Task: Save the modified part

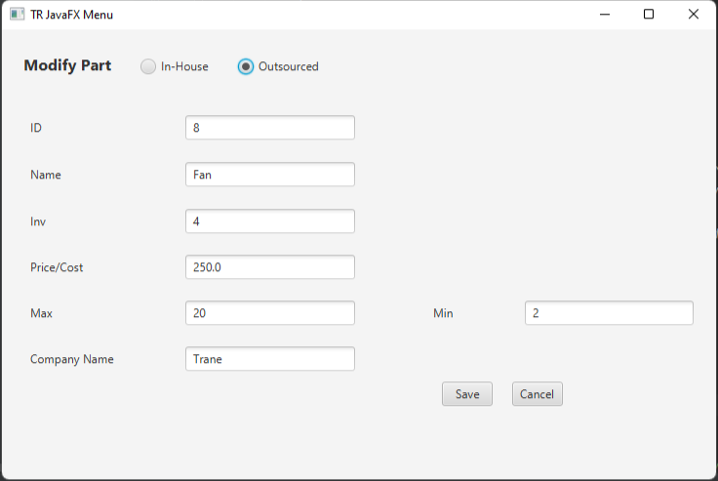Action: pyautogui.click(x=467, y=394)
